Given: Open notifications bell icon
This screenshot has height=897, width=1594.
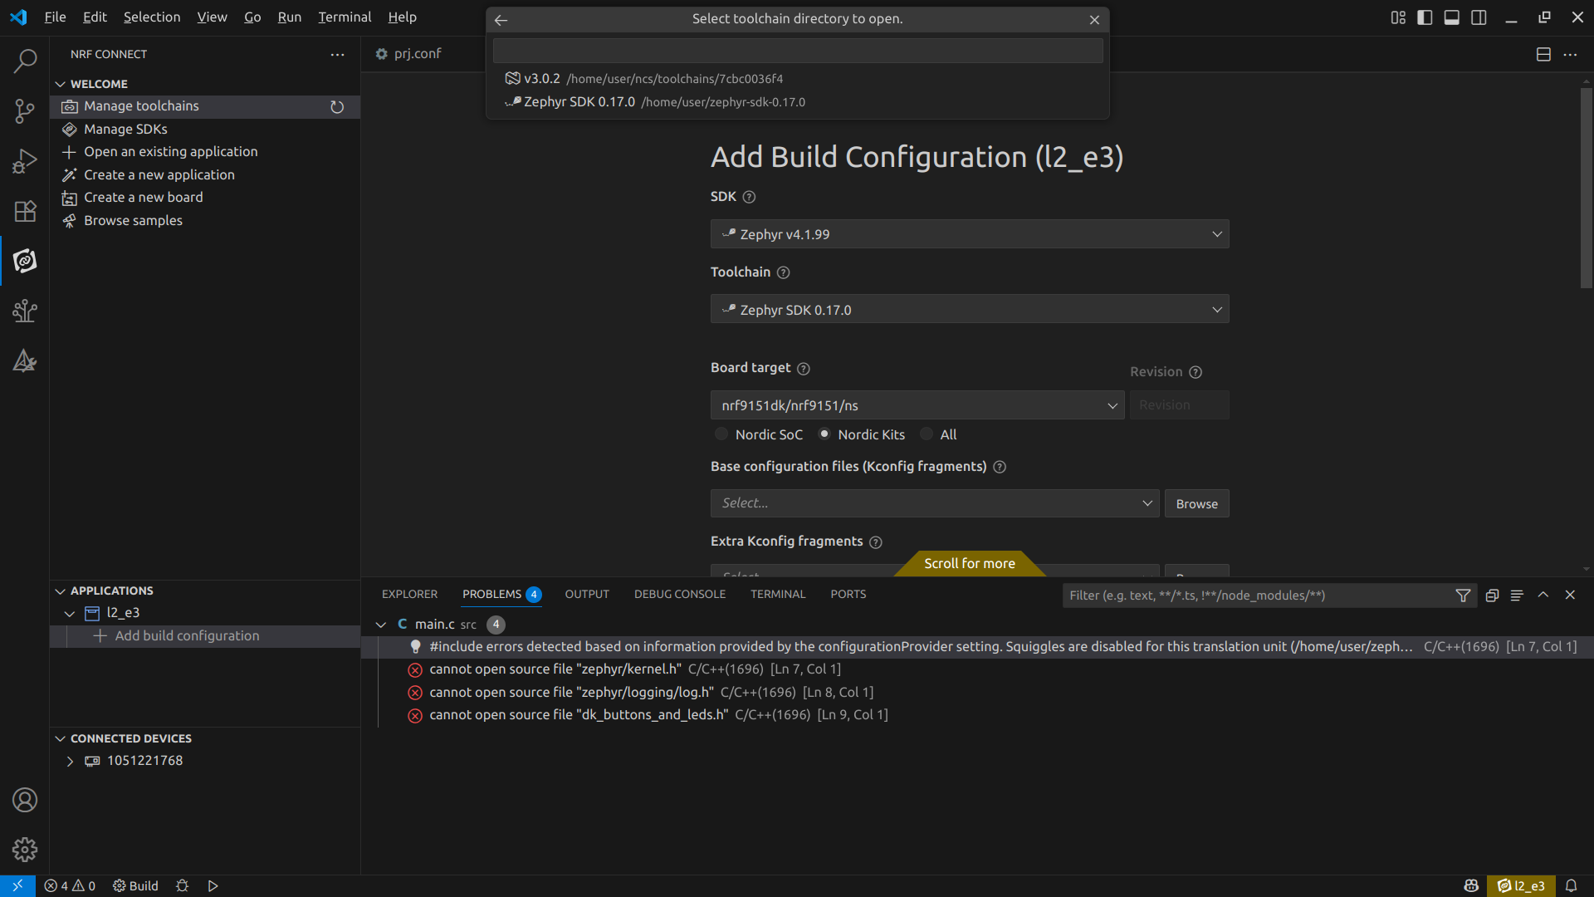Looking at the screenshot, I should (x=1571, y=886).
